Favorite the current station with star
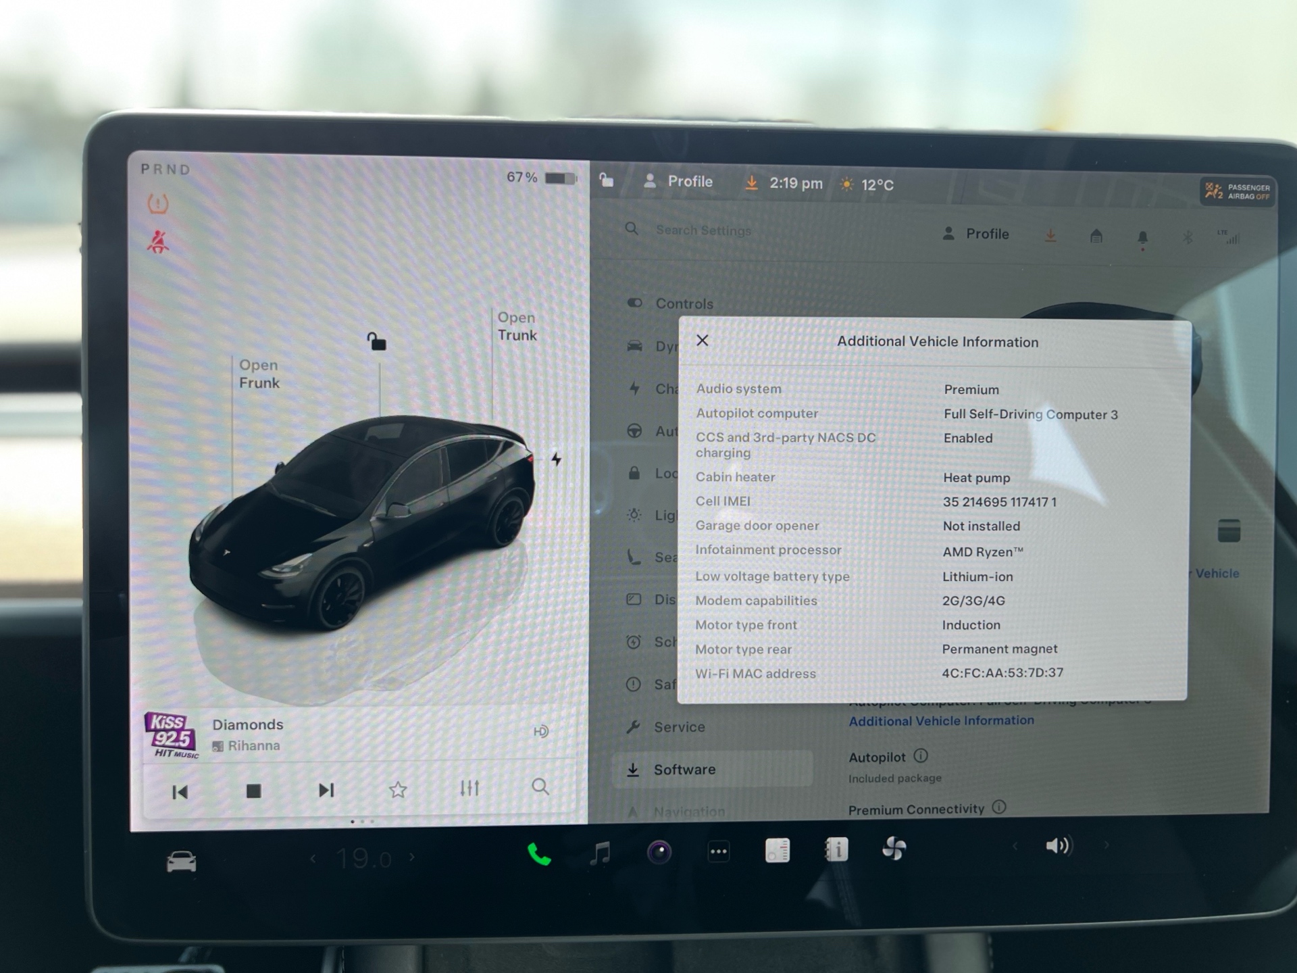The image size is (1297, 973). (398, 789)
